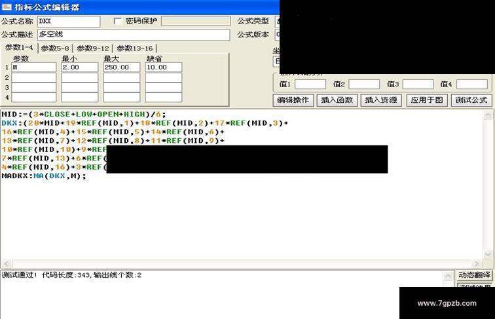The width and height of the screenshot is (495, 319).
Task: Click the 动态翻译 button
Action: coord(474,275)
